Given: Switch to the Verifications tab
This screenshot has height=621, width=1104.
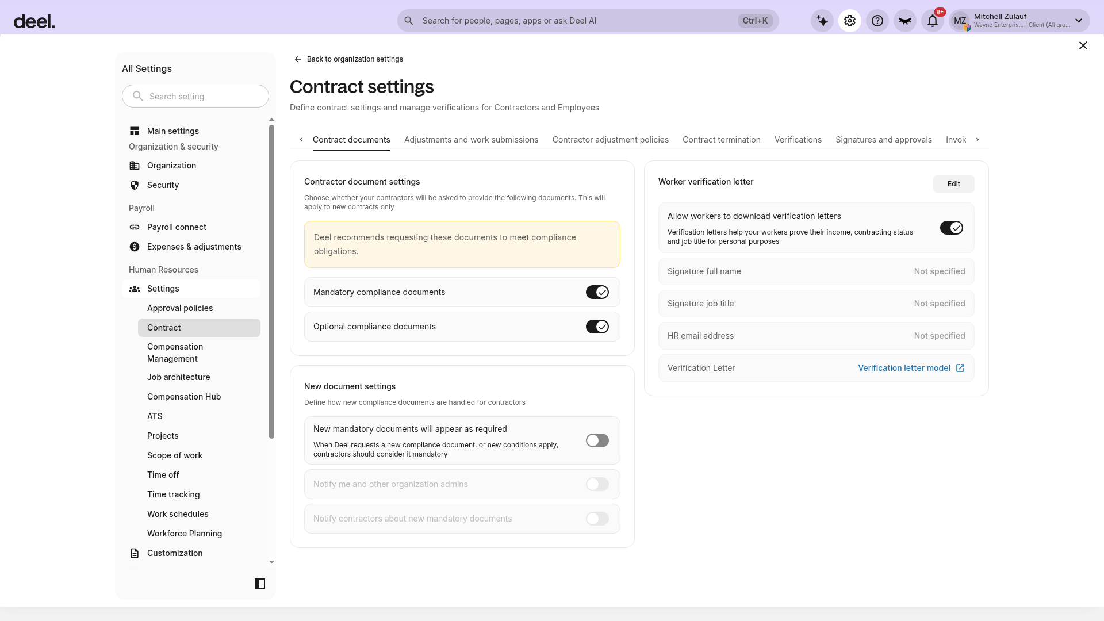Looking at the screenshot, I should click(798, 140).
